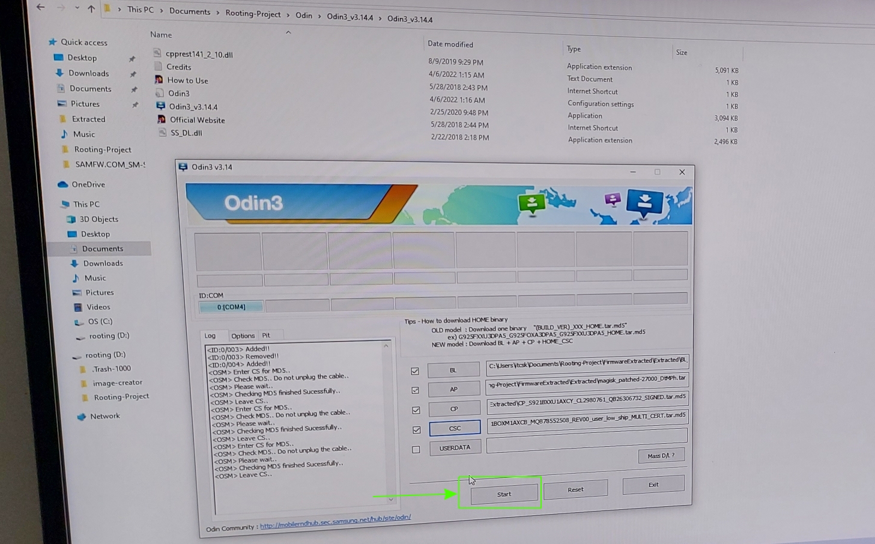Click the OneDrive cloud icon
The height and width of the screenshot is (544, 875).
(x=62, y=184)
